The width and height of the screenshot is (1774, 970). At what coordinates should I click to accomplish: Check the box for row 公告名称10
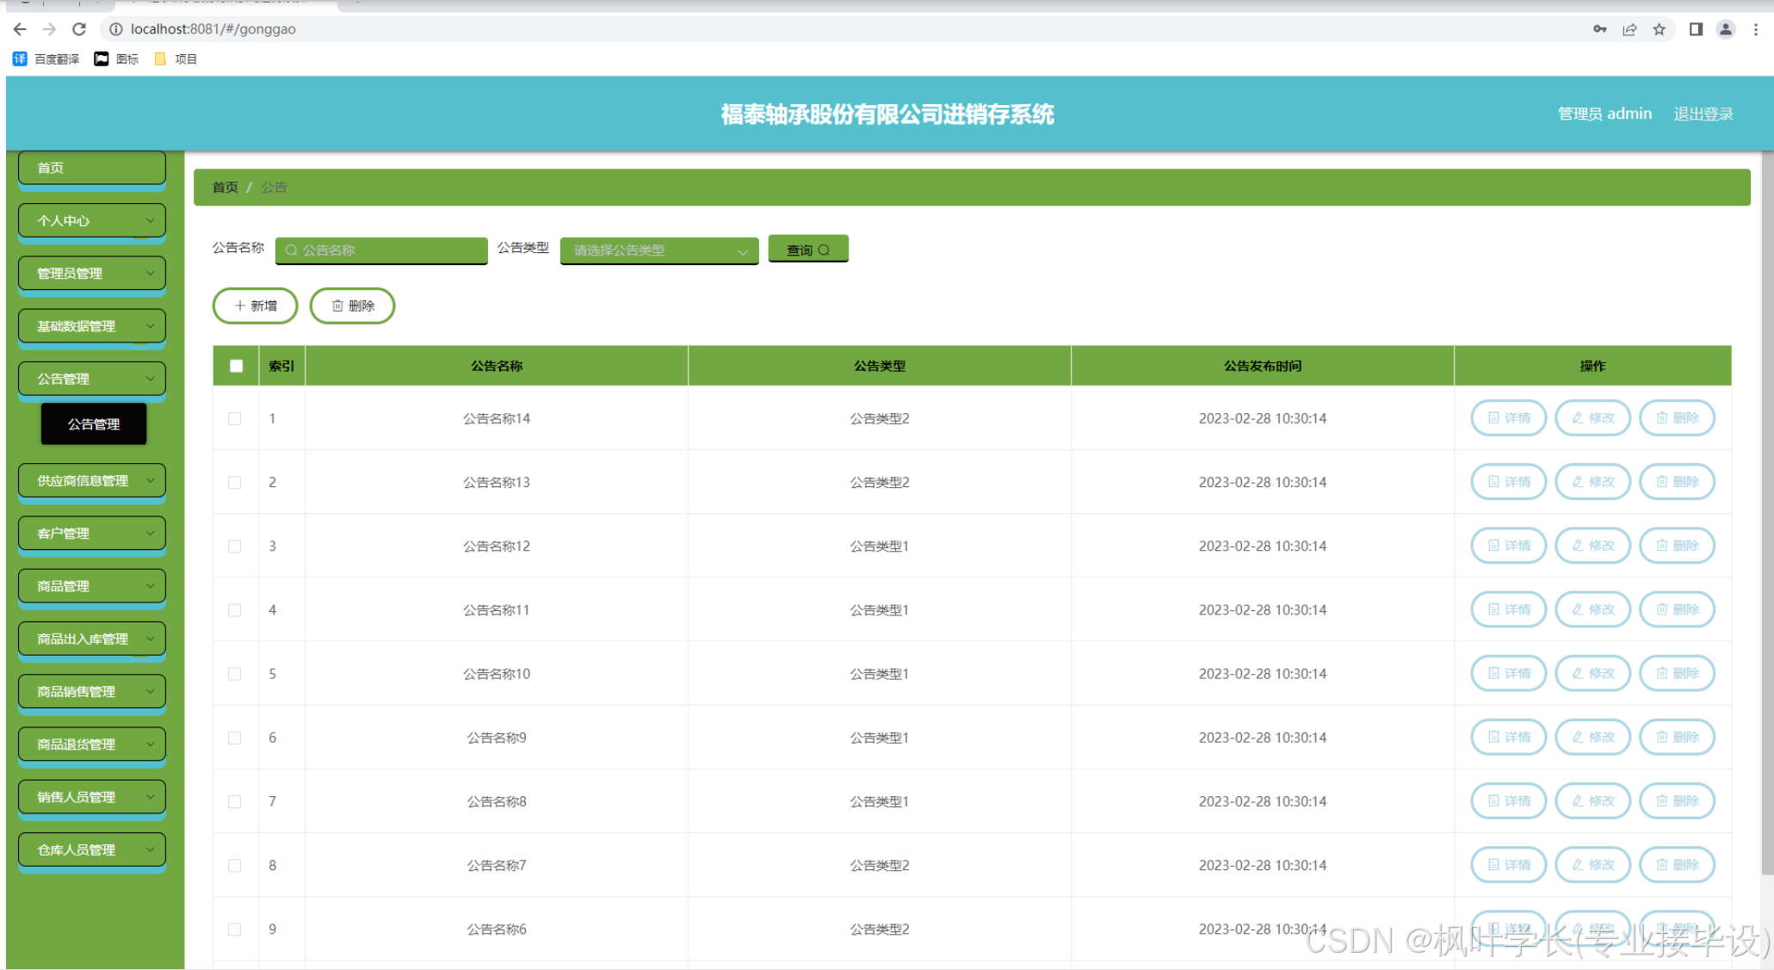[234, 673]
